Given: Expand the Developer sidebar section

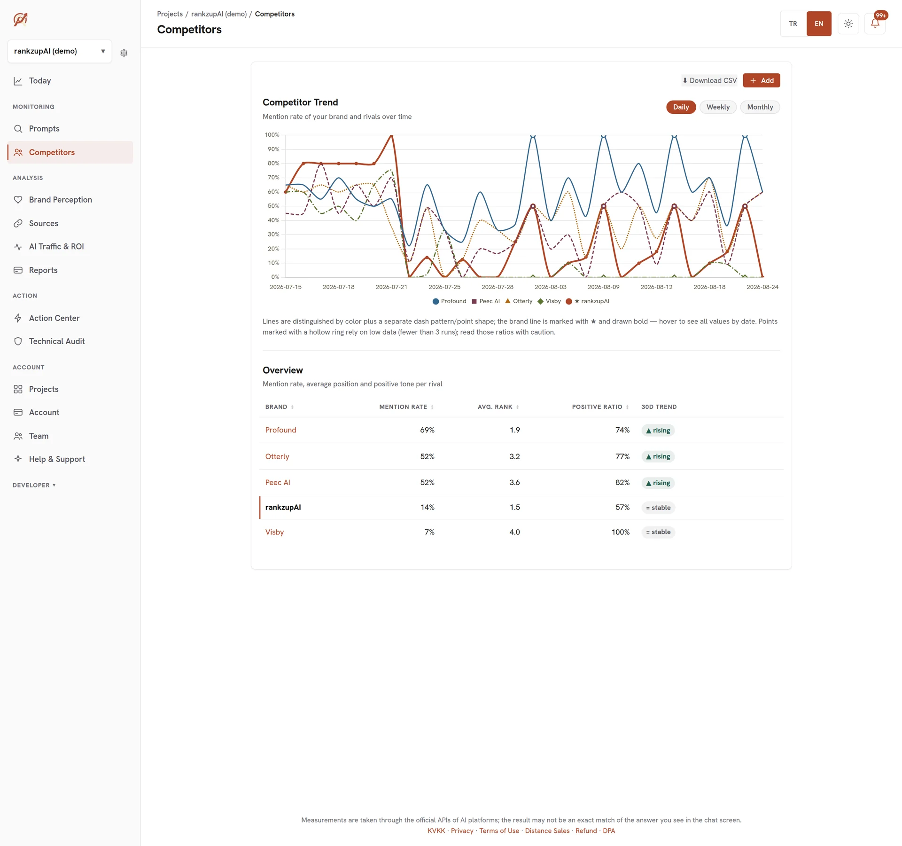Looking at the screenshot, I should coord(34,485).
